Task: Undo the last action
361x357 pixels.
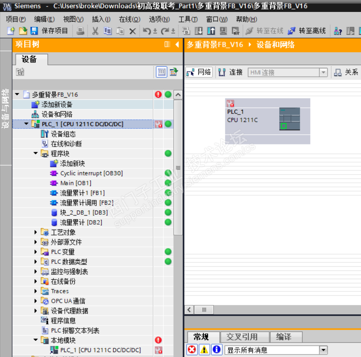Action: (147, 31)
